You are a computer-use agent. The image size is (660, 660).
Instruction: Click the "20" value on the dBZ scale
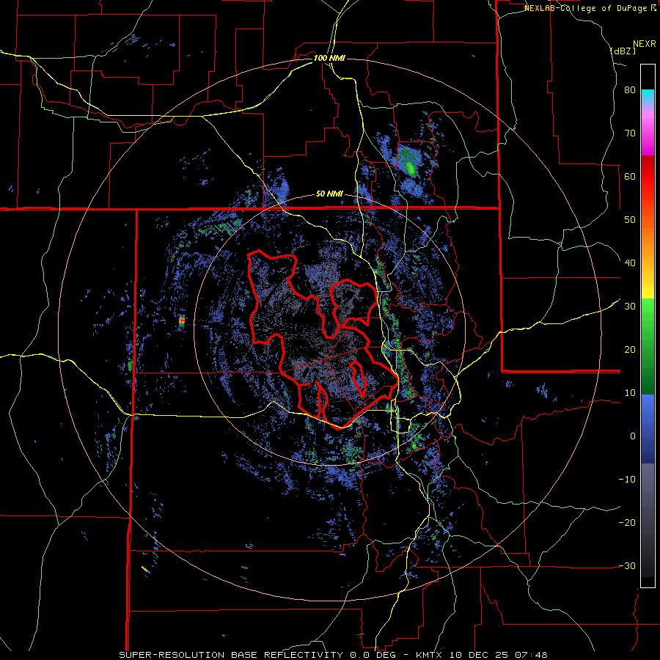coord(630,350)
